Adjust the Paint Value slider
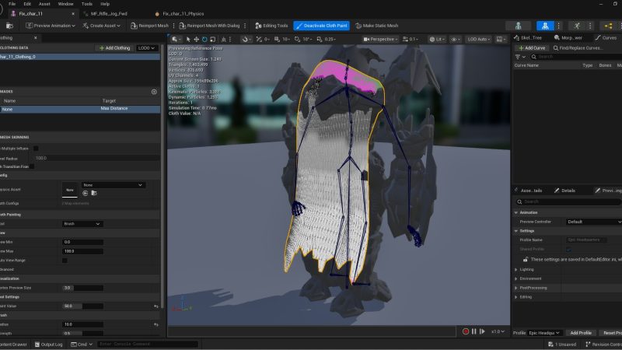Image resolution: width=622 pixels, height=350 pixels. 82,306
